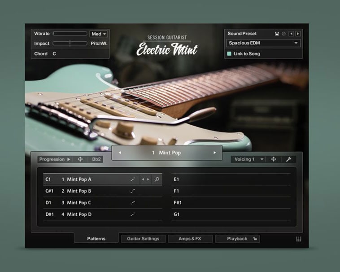Select the previous song with left arrow

(120, 153)
